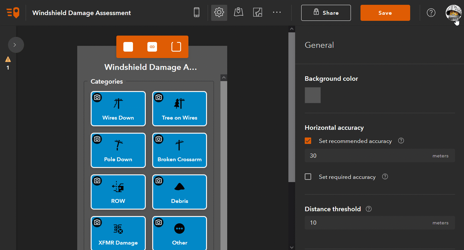The height and width of the screenshot is (250, 464).
Task: Open the map settings icon
Action: tap(238, 13)
